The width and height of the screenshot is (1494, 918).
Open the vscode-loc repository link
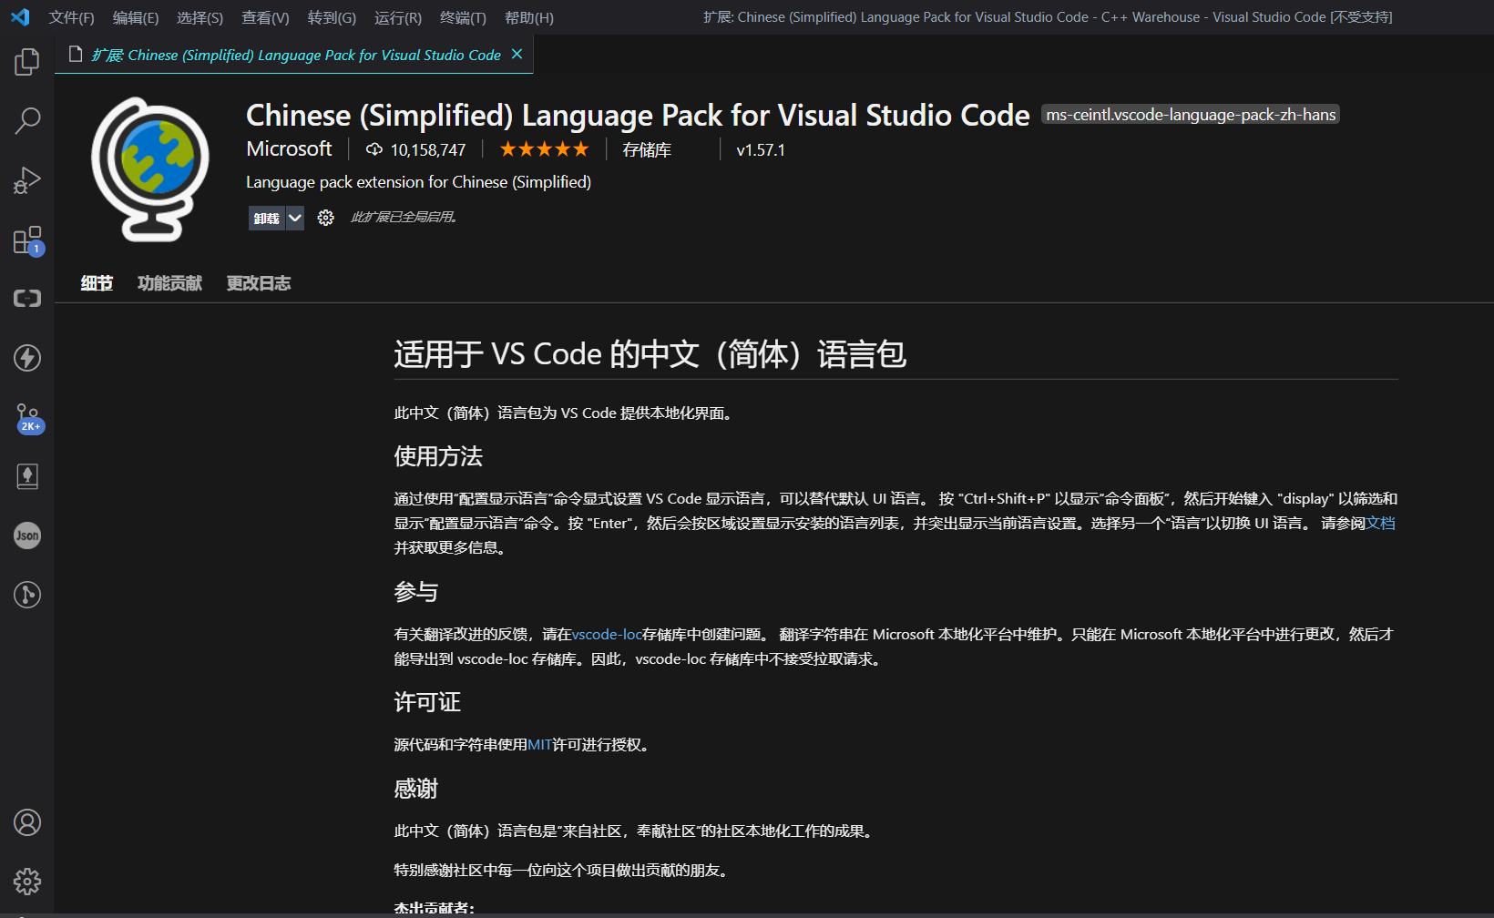pos(607,634)
